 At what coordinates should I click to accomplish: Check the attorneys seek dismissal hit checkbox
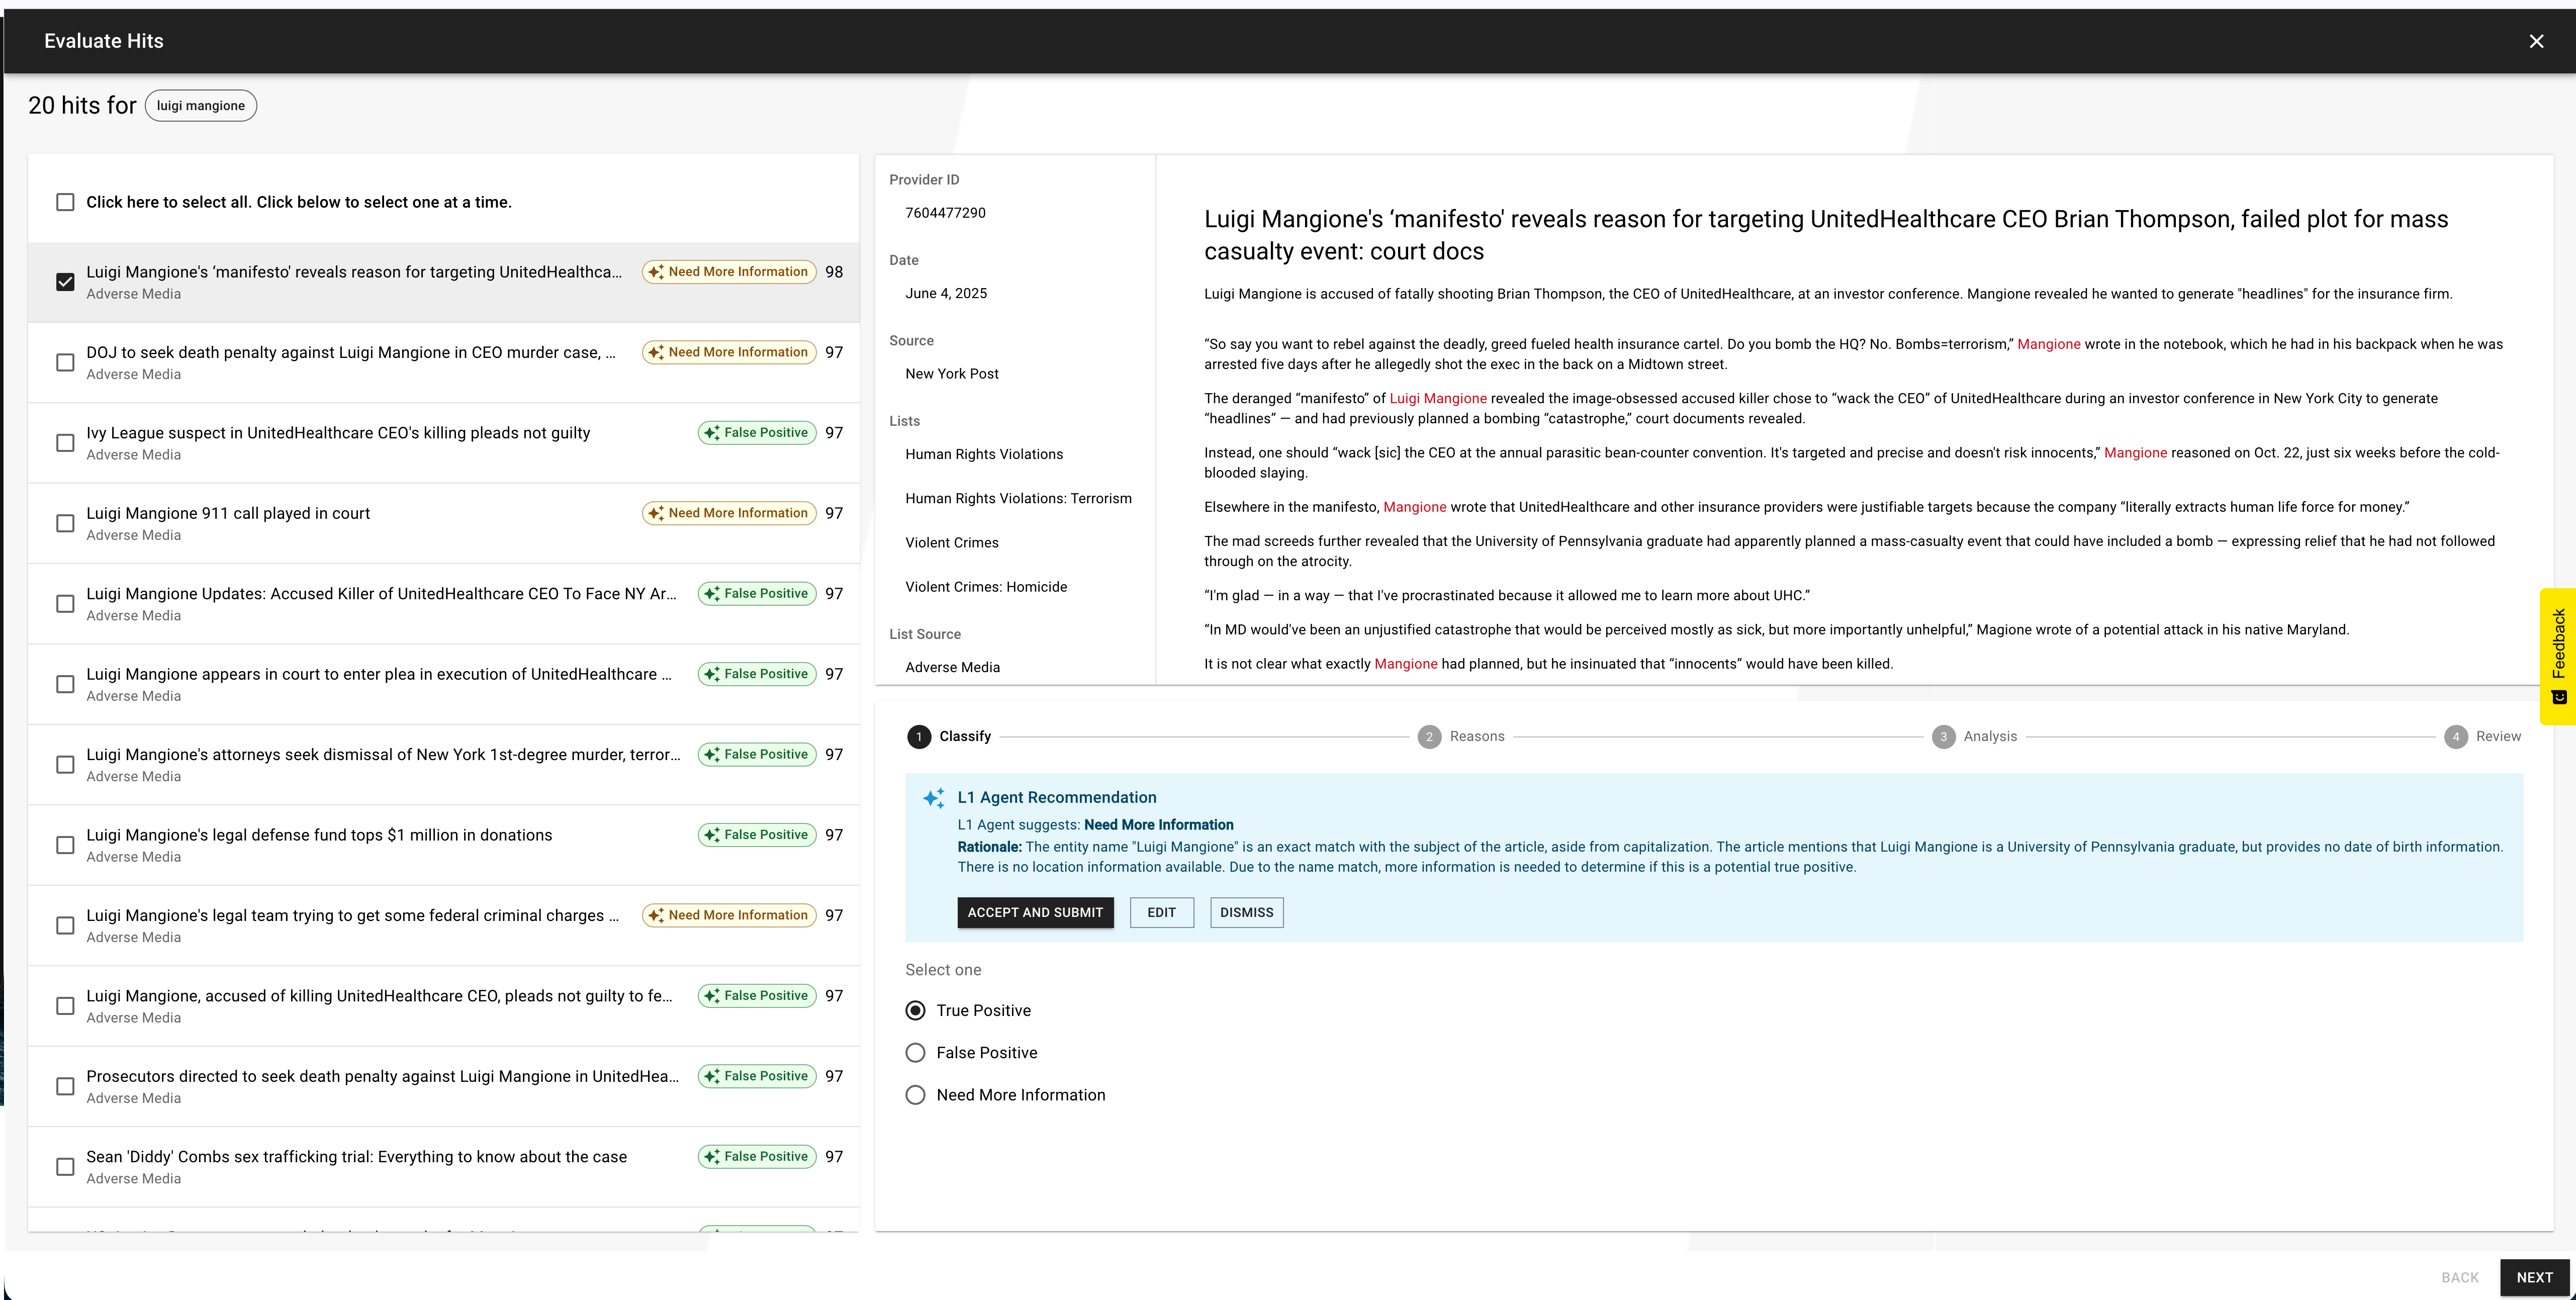65,764
